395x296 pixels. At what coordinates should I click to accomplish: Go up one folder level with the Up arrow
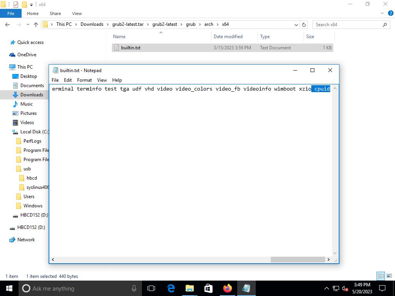point(36,25)
